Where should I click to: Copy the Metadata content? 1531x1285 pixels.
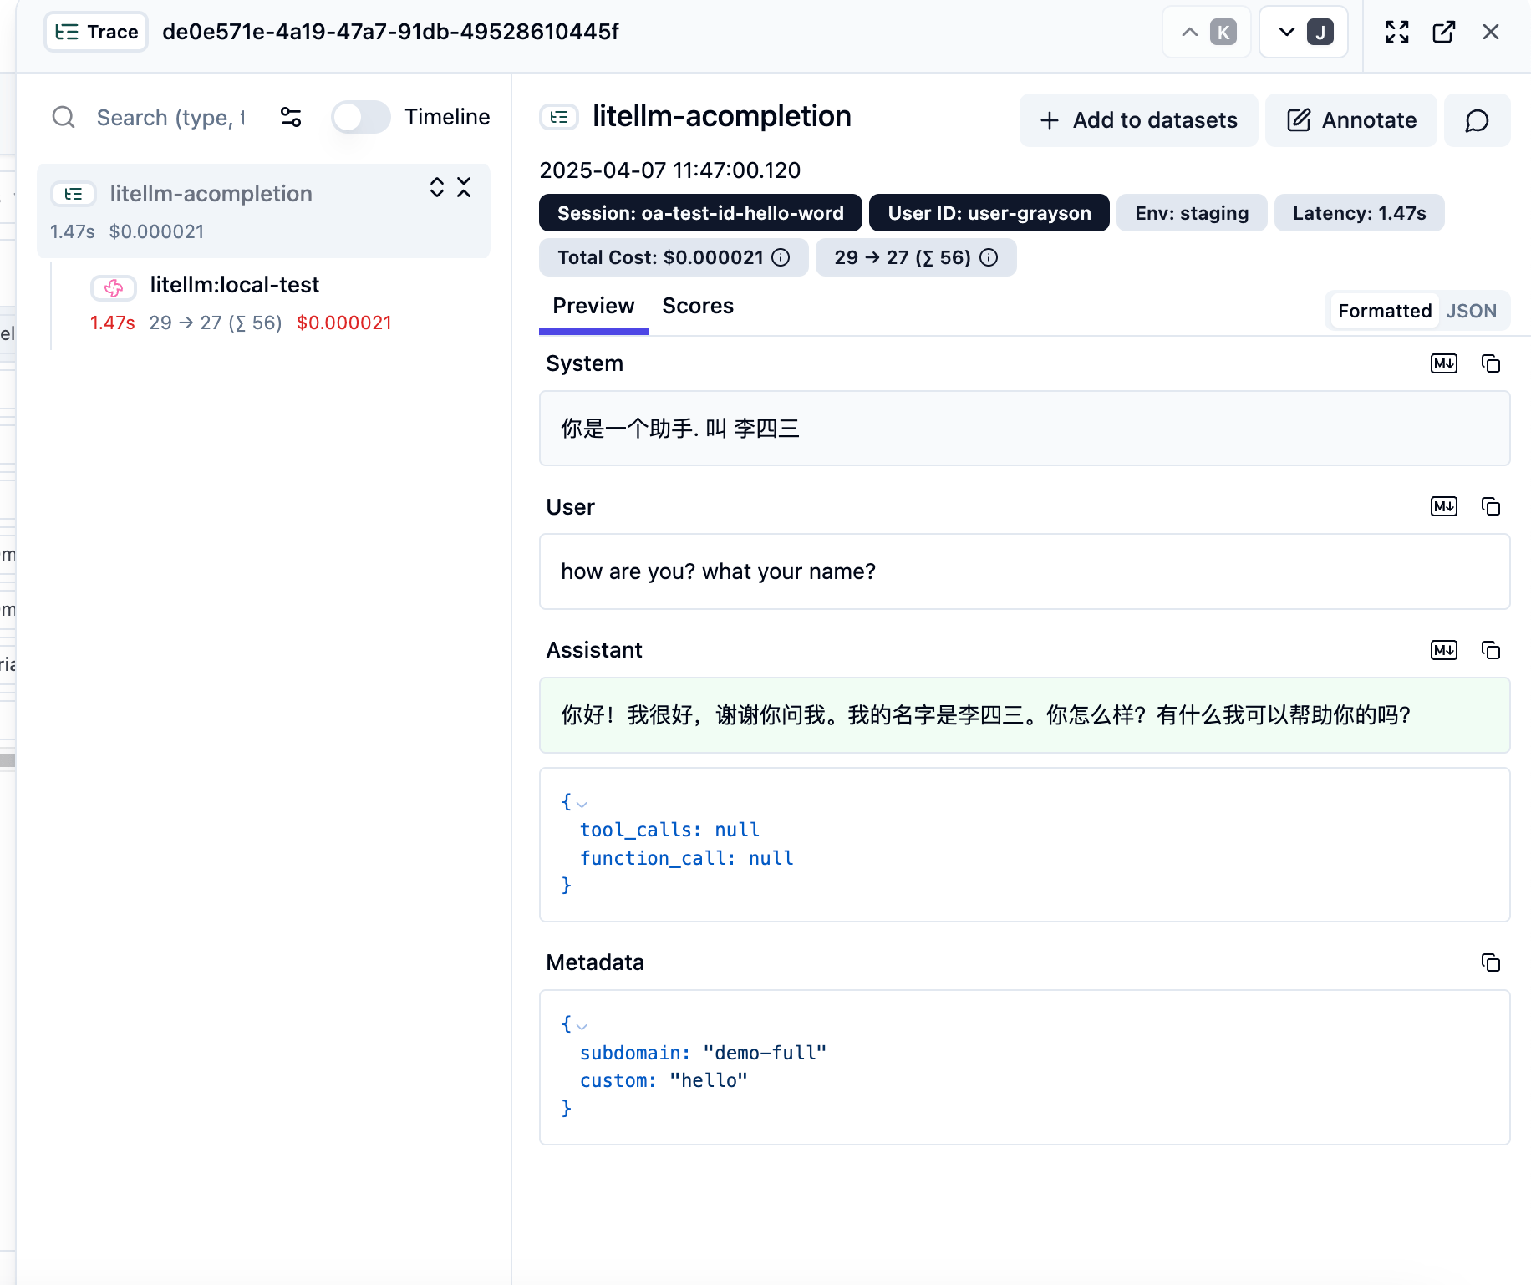coord(1490,962)
